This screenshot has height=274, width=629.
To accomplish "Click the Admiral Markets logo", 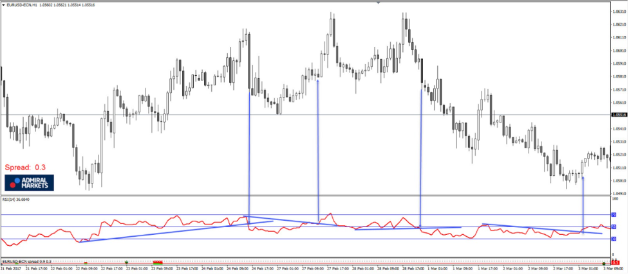I will pos(30,182).
